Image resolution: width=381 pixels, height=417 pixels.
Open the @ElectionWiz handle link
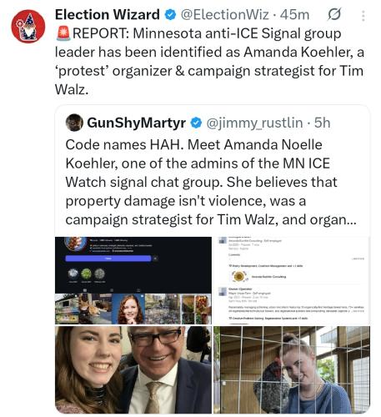[225, 15]
